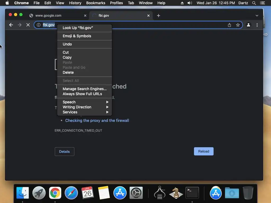Open the View menu in menu bar
Image resolution: width=271 pixels, height=203 pixels.
[60, 3]
